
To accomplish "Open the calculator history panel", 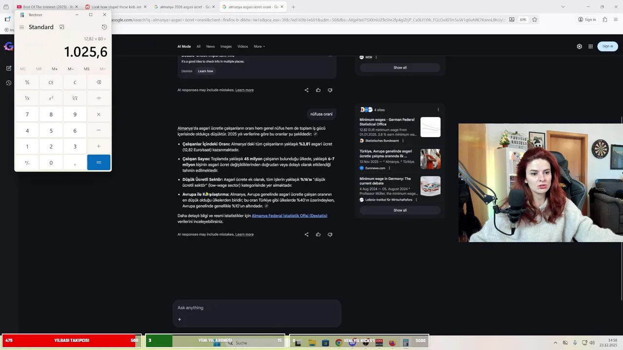I will pos(104,27).
